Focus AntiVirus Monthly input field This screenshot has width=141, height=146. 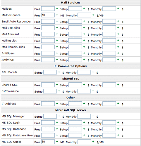[109, 60]
